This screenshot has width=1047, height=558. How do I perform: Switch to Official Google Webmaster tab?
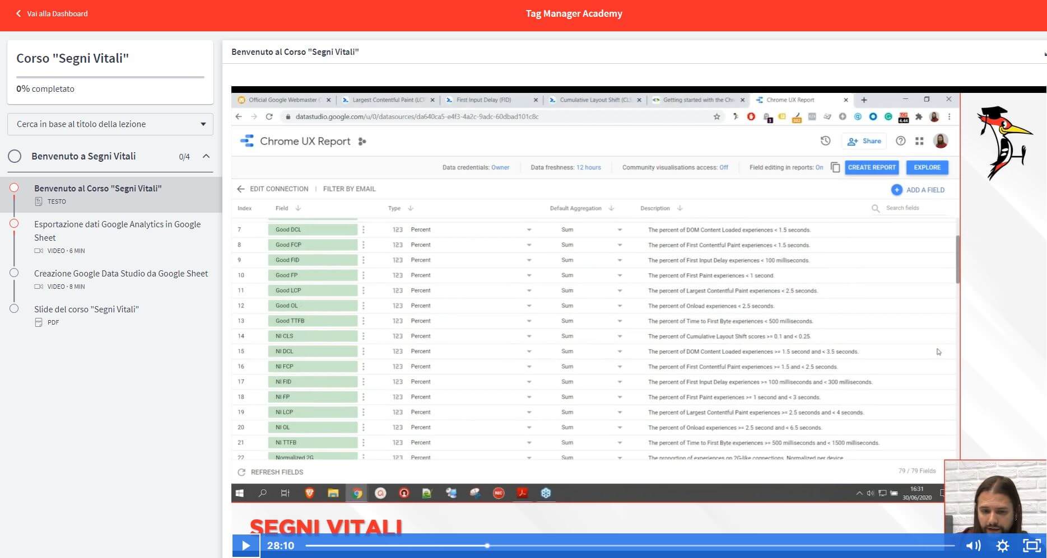[283, 100]
